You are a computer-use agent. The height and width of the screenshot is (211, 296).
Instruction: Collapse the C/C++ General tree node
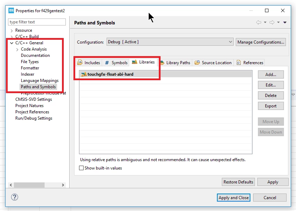(12, 43)
